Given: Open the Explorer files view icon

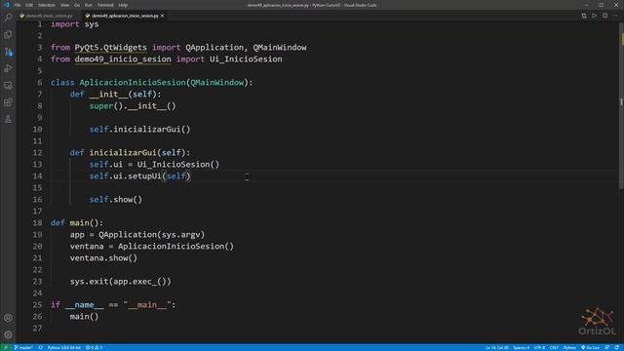Looking at the screenshot, I should (x=8, y=35).
